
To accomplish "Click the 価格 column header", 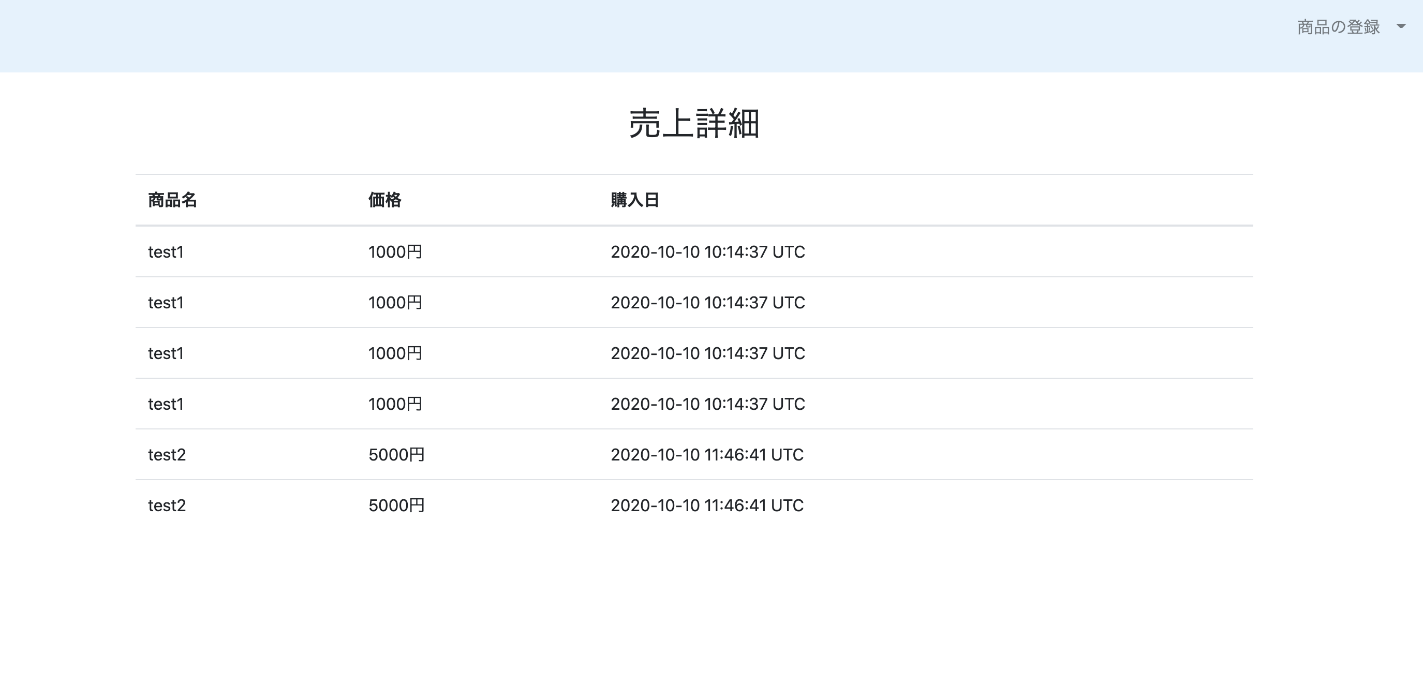I will pos(385,200).
